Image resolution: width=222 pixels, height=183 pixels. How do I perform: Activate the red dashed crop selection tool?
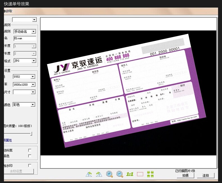(x=140, y=174)
